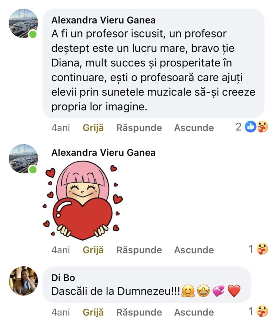Toggle the Grijă reaction on the sticker comment
This screenshot has height=327, width=274.
click(x=93, y=250)
